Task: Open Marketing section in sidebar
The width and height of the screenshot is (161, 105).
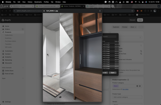Action: (8, 60)
